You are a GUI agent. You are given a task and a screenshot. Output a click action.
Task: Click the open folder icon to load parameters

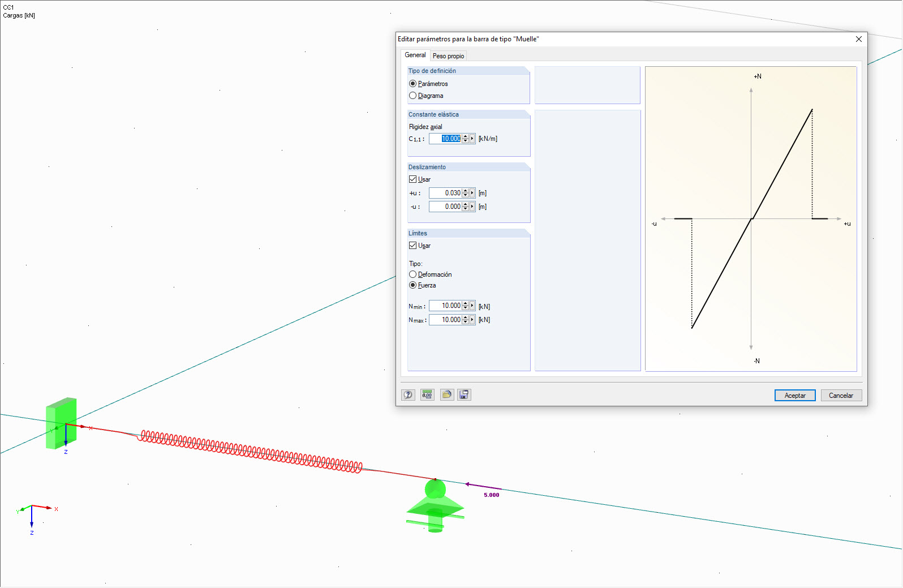[x=447, y=395]
